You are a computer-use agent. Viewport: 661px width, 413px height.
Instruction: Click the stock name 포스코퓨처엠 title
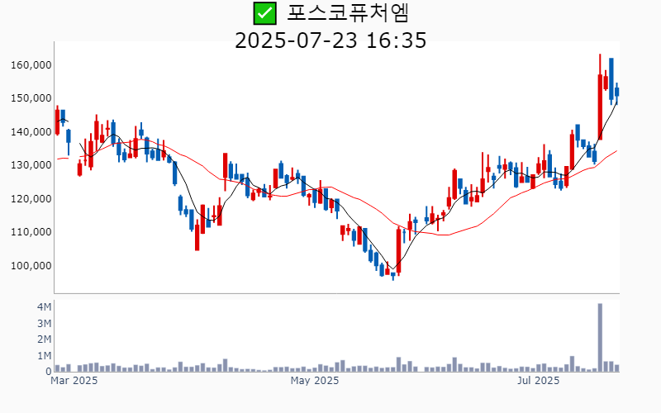pos(348,13)
